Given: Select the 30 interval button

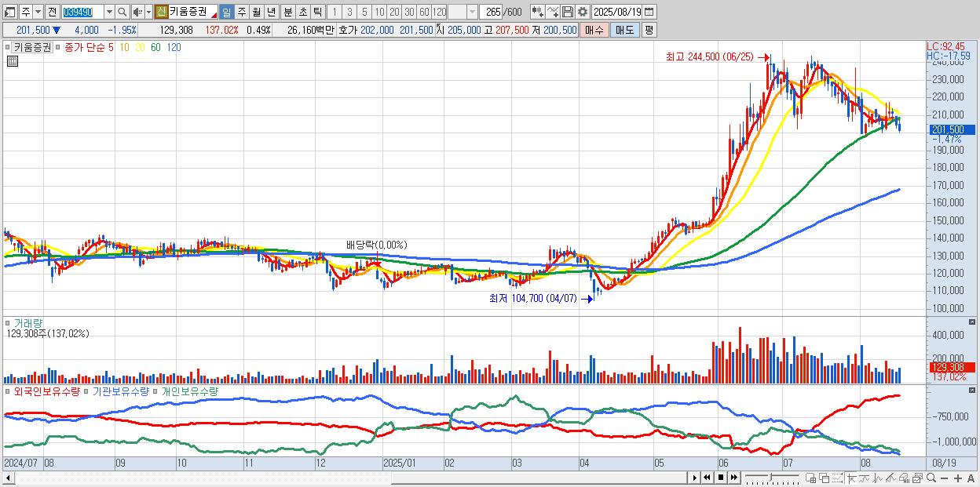Looking at the screenshot, I should tap(409, 12).
